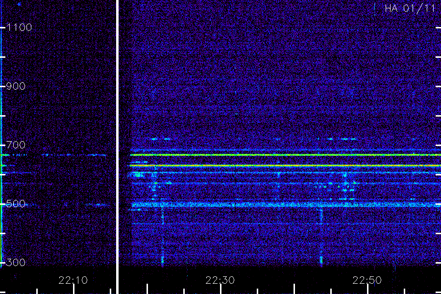The image size is (441, 294).
Task: Click the 500 frequency axis label
Action: [16, 204]
